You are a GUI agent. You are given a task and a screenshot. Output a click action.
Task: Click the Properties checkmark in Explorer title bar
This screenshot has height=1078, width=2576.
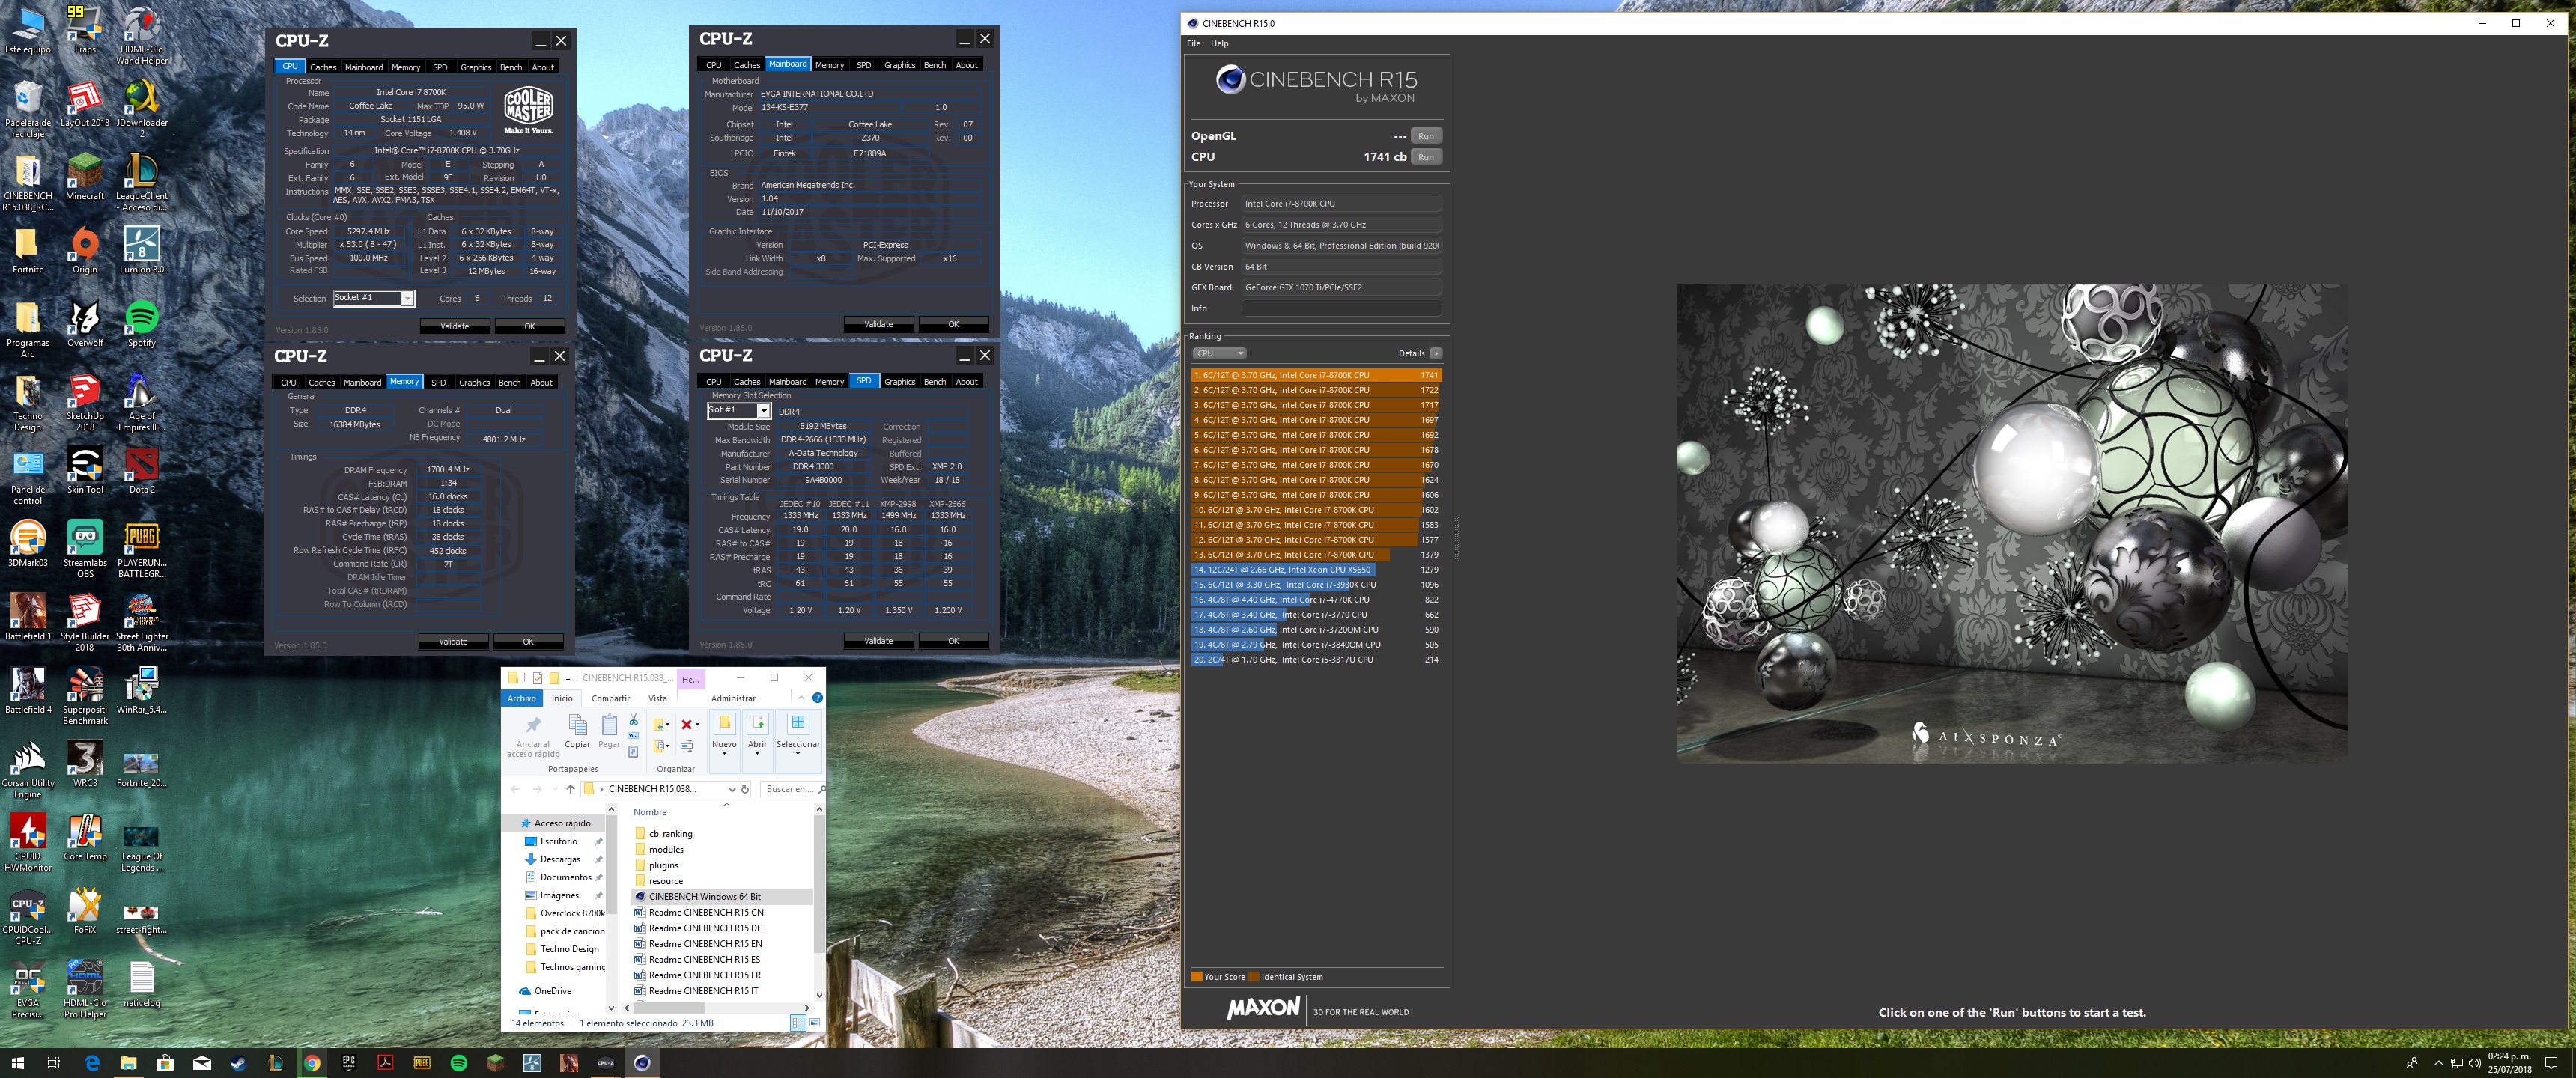[x=537, y=678]
